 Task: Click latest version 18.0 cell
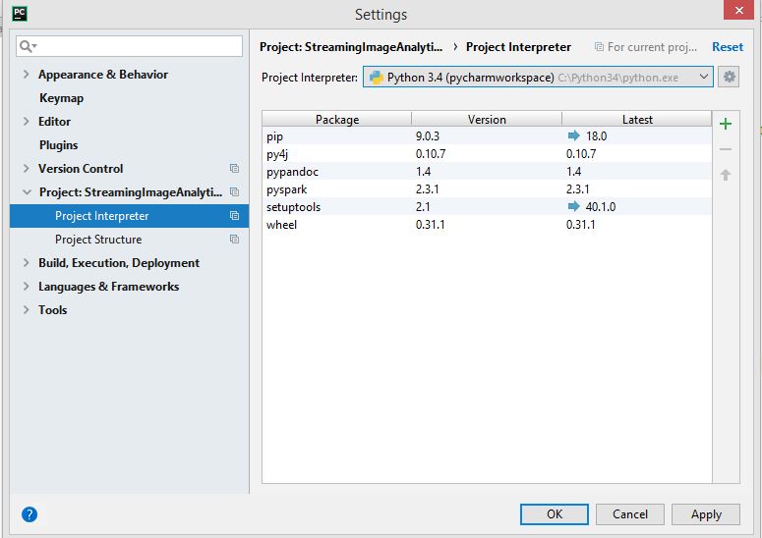pos(596,135)
